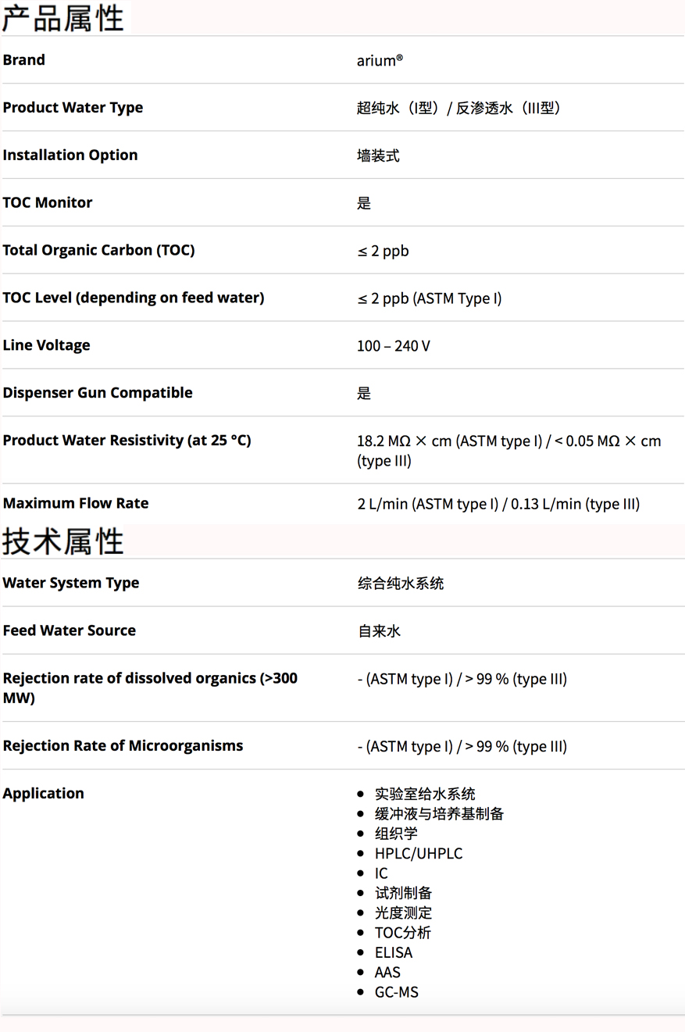Click the Dispenser Gun Compatible label

[98, 393]
